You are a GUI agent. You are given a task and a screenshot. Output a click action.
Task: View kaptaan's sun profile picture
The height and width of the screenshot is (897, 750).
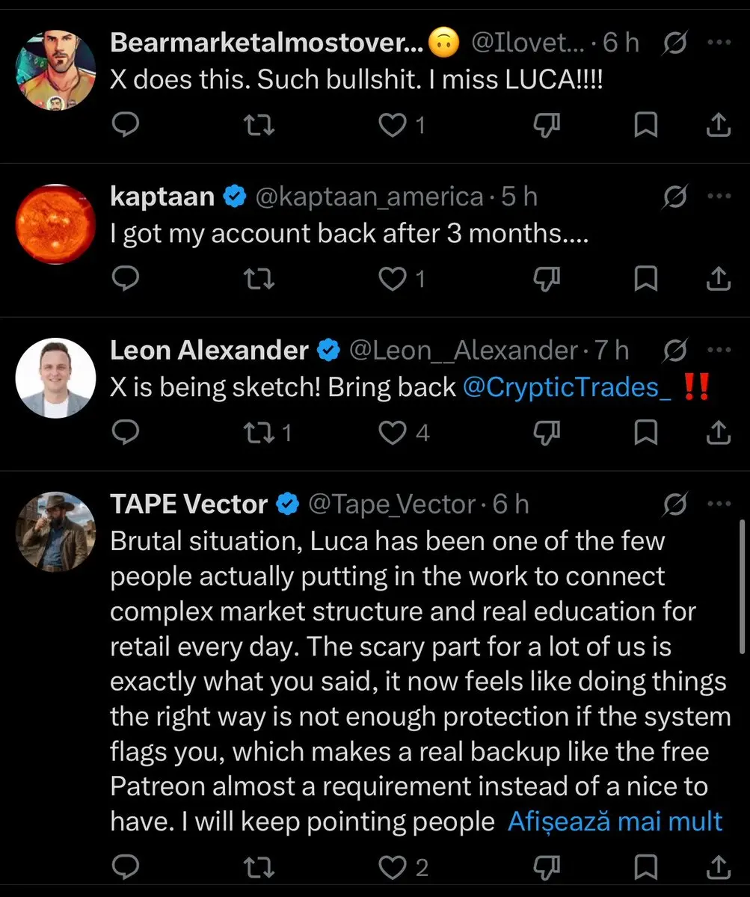point(56,224)
